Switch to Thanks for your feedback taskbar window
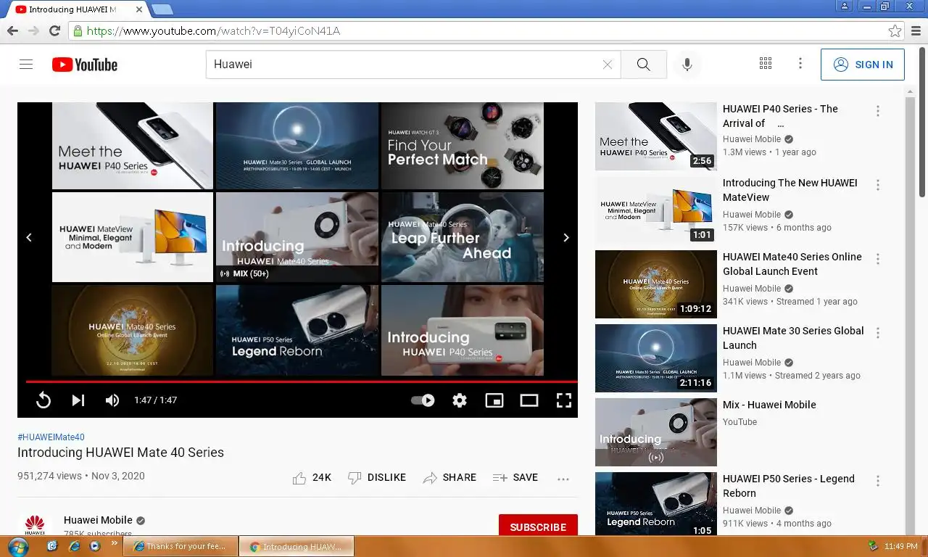This screenshot has height=557, width=928. pyautogui.click(x=180, y=546)
